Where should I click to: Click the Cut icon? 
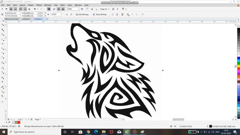click(21, 9)
